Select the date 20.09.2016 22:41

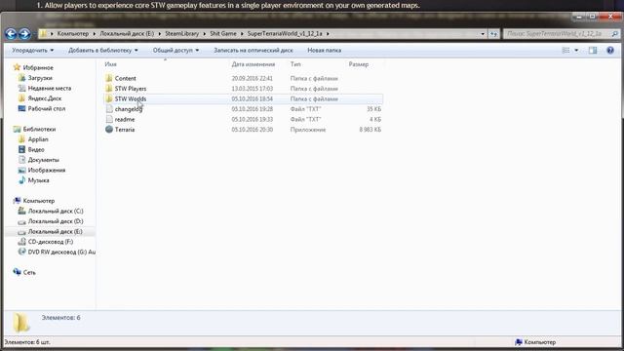click(253, 78)
